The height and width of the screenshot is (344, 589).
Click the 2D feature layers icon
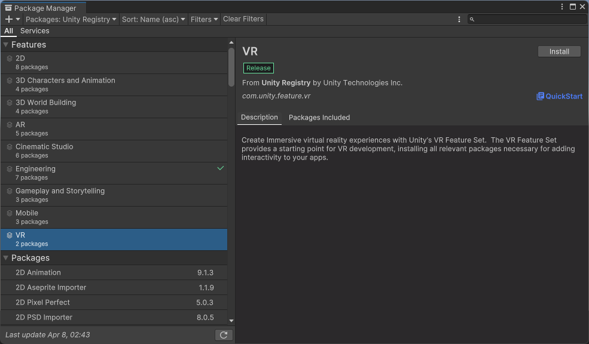tap(10, 59)
